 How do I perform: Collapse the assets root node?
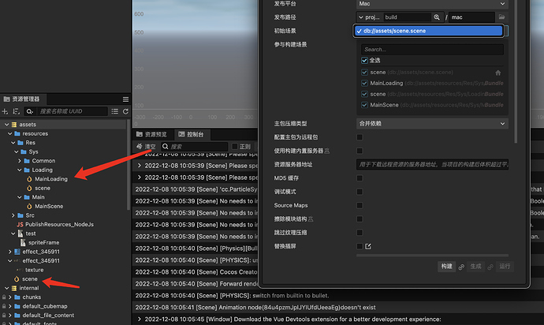[6, 125]
